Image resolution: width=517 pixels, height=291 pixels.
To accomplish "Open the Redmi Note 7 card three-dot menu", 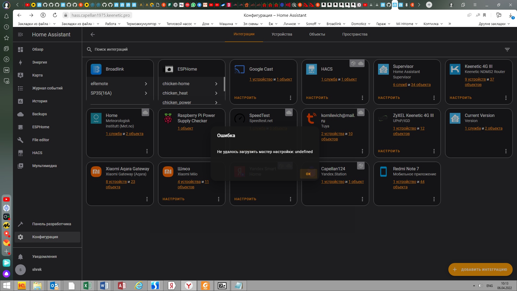I will click(x=434, y=199).
